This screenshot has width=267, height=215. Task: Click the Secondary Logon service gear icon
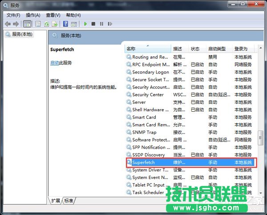pos(129,72)
